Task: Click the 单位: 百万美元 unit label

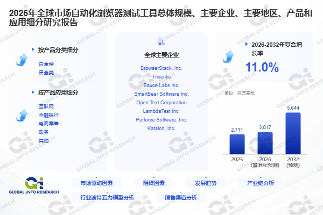Action: tap(240, 93)
